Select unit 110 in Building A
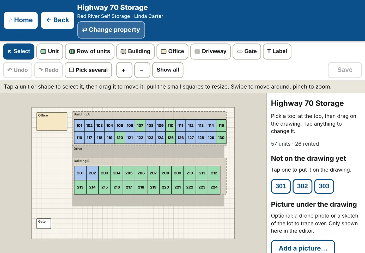 (x=171, y=126)
